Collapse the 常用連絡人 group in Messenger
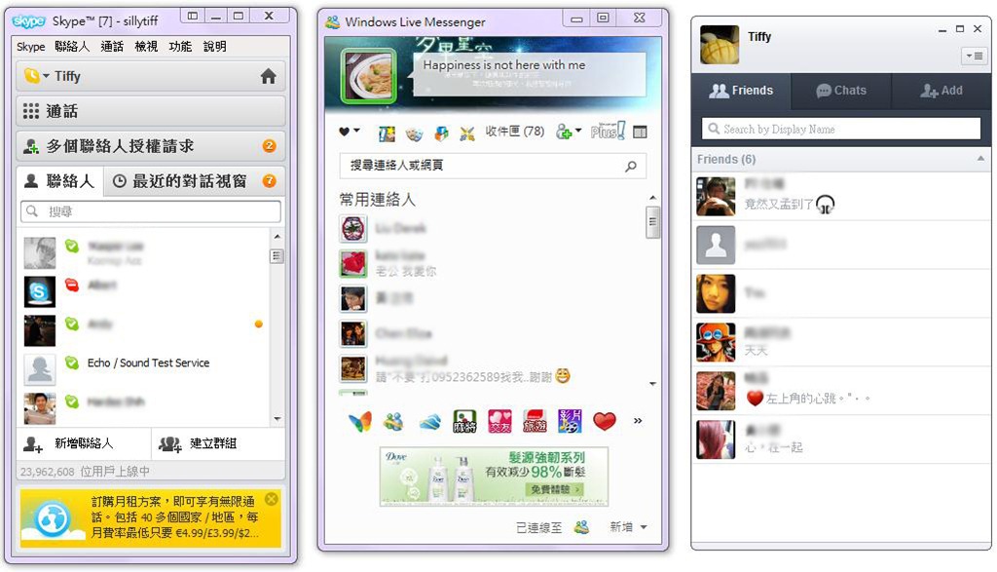 point(377,200)
